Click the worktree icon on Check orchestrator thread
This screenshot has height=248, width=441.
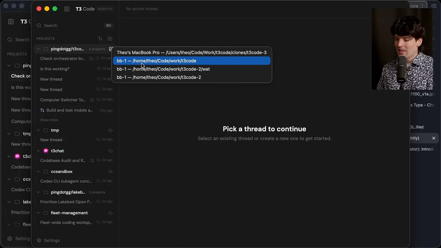[x=91, y=58]
